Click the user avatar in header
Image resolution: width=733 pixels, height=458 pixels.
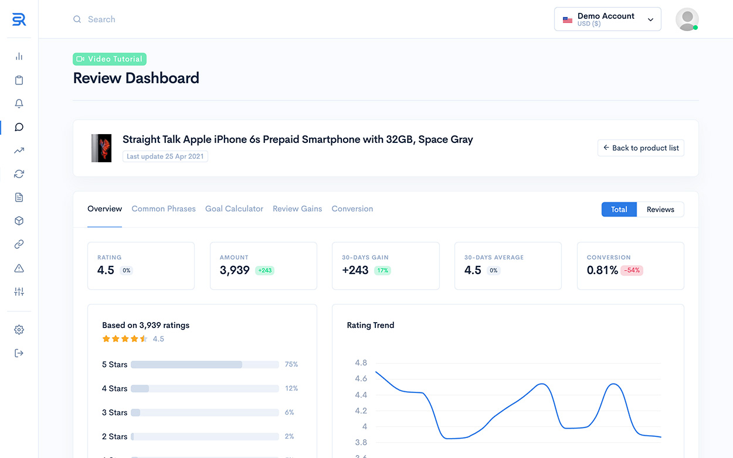tap(687, 19)
